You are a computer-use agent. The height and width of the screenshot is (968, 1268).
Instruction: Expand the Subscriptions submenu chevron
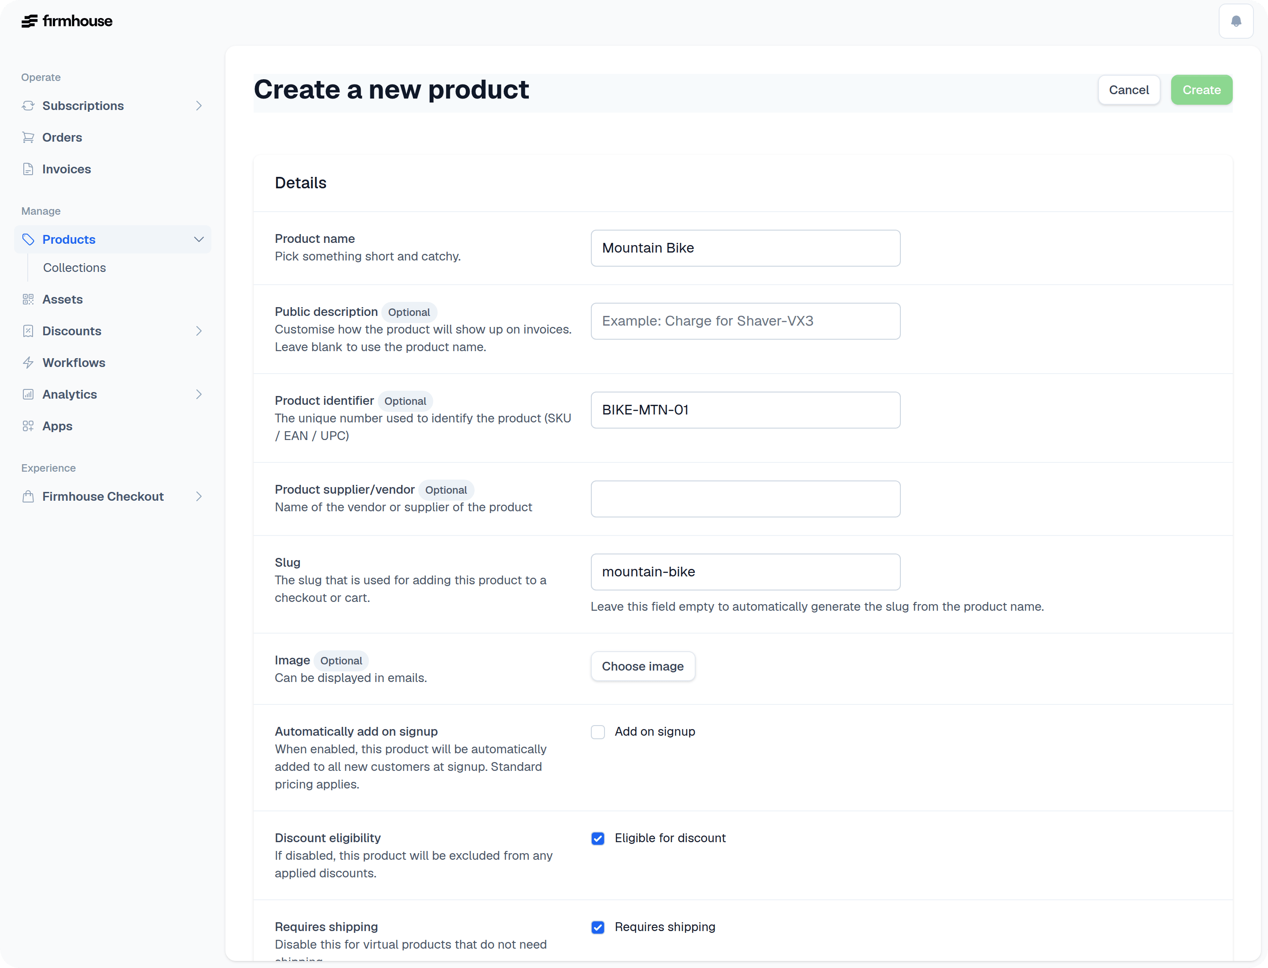coord(199,106)
